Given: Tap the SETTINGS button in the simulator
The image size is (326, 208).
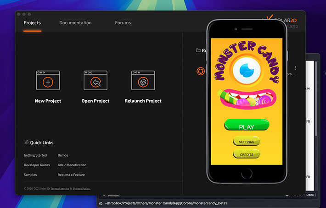Looking at the screenshot, I should [x=247, y=142].
